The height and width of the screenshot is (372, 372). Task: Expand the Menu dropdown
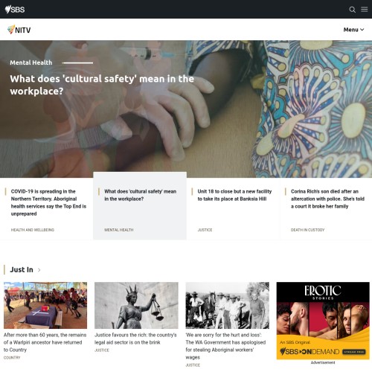tap(353, 30)
